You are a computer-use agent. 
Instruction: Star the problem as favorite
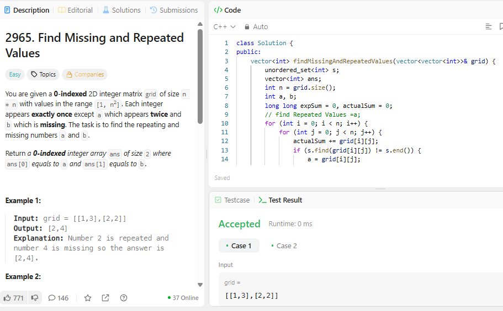tap(88, 298)
